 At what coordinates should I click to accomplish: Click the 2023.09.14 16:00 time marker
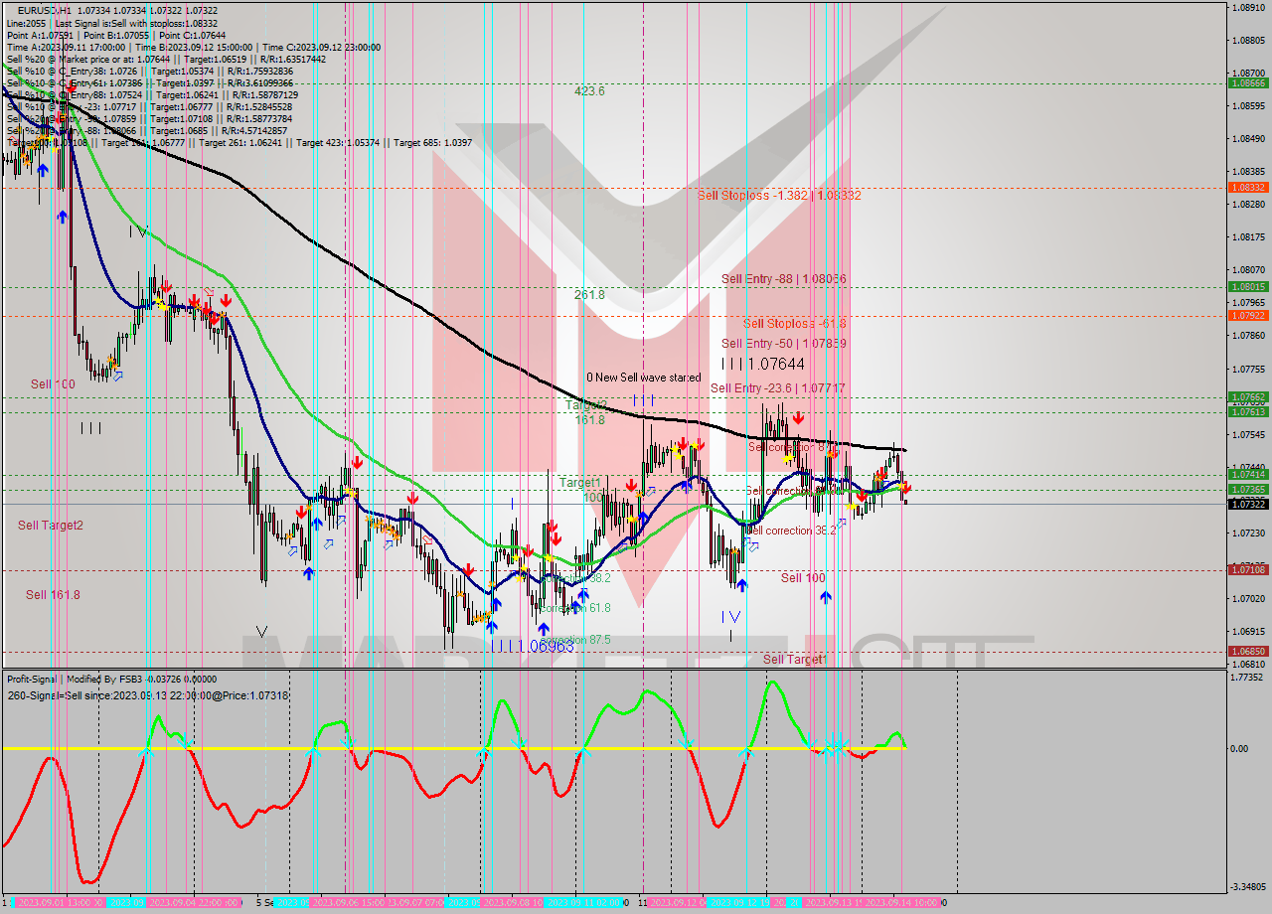coord(902,903)
